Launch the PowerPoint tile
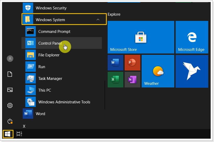 (132, 63)
